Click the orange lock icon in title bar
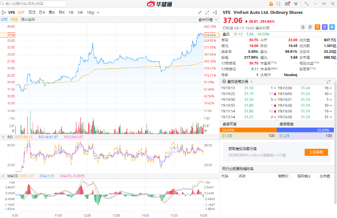 (271, 4)
